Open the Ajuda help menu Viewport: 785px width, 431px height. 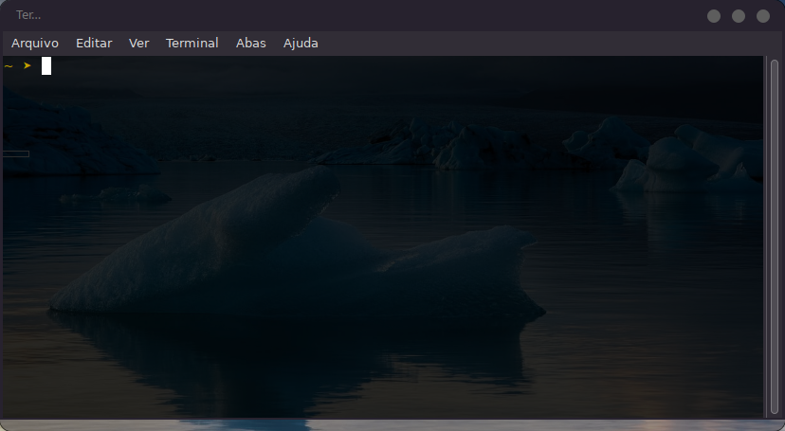tap(301, 43)
